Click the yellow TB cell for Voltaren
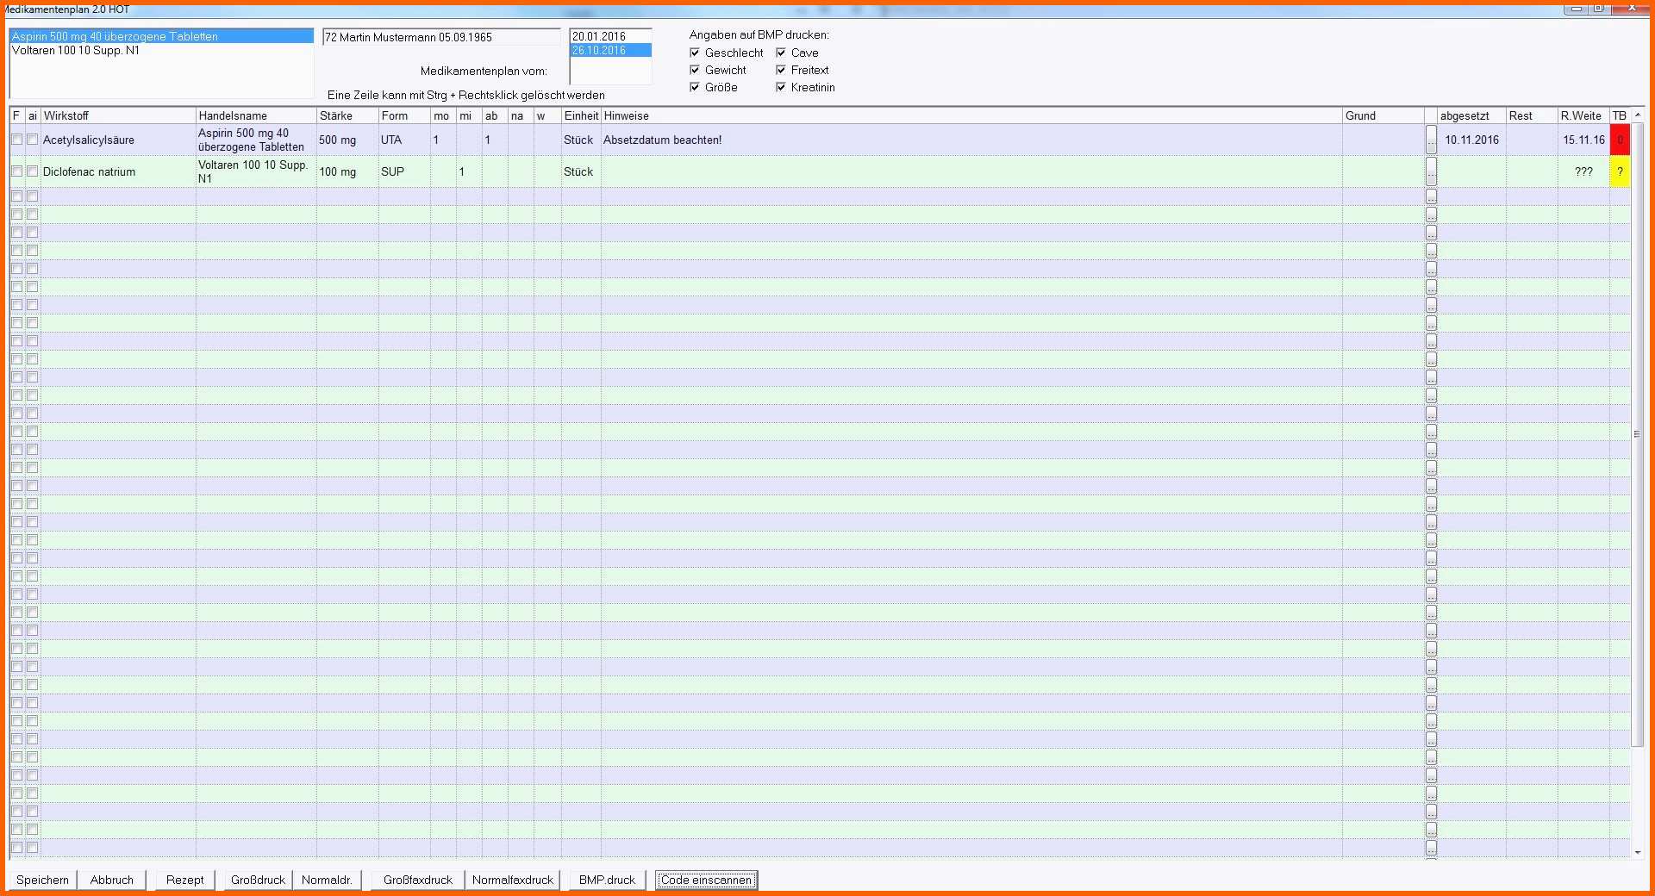This screenshot has width=1655, height=896. 1620,171
